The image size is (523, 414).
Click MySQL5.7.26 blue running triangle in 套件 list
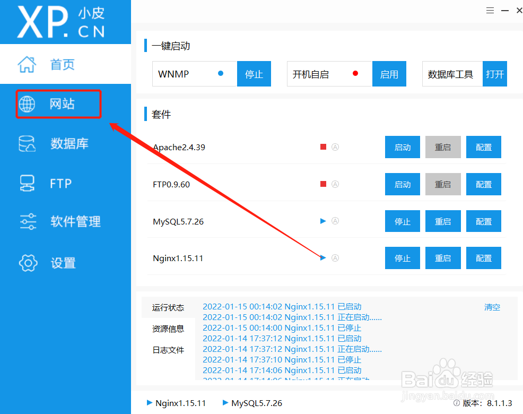tap(323, 221)
